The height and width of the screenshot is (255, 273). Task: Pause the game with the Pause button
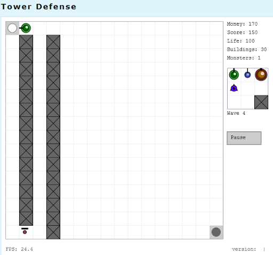coord(244,138)
